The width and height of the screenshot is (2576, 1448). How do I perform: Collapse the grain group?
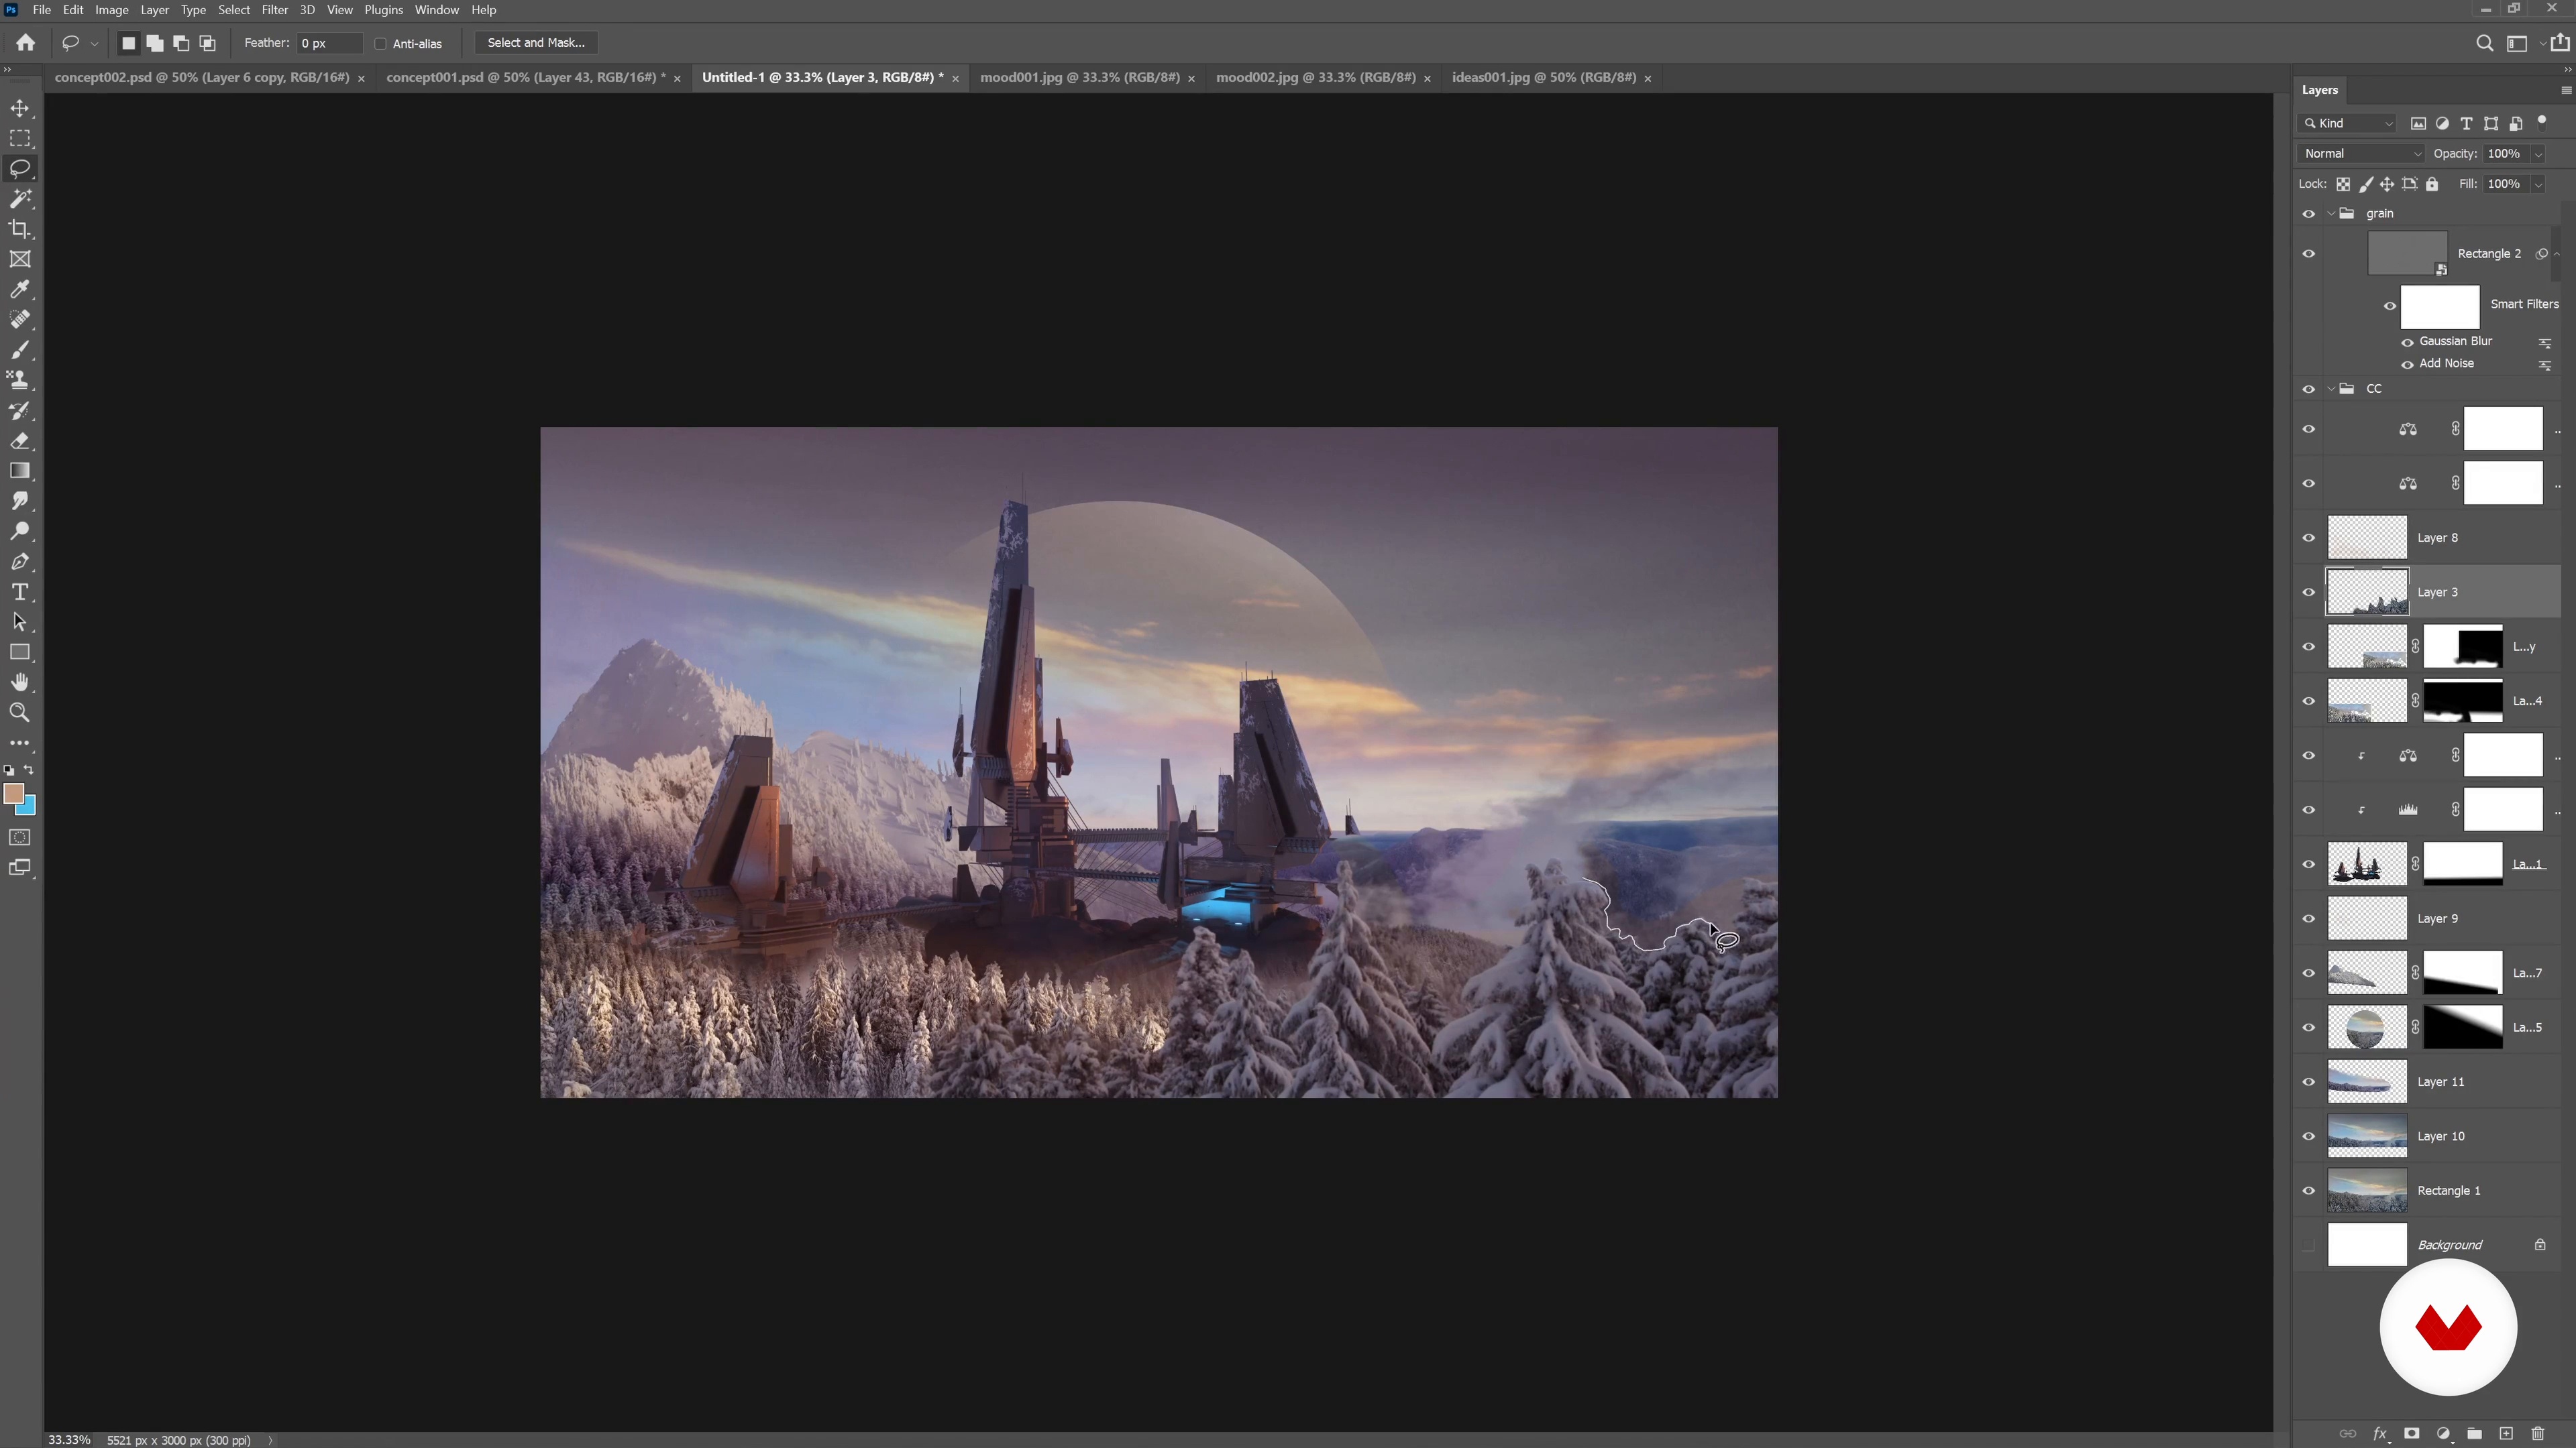2331,214
